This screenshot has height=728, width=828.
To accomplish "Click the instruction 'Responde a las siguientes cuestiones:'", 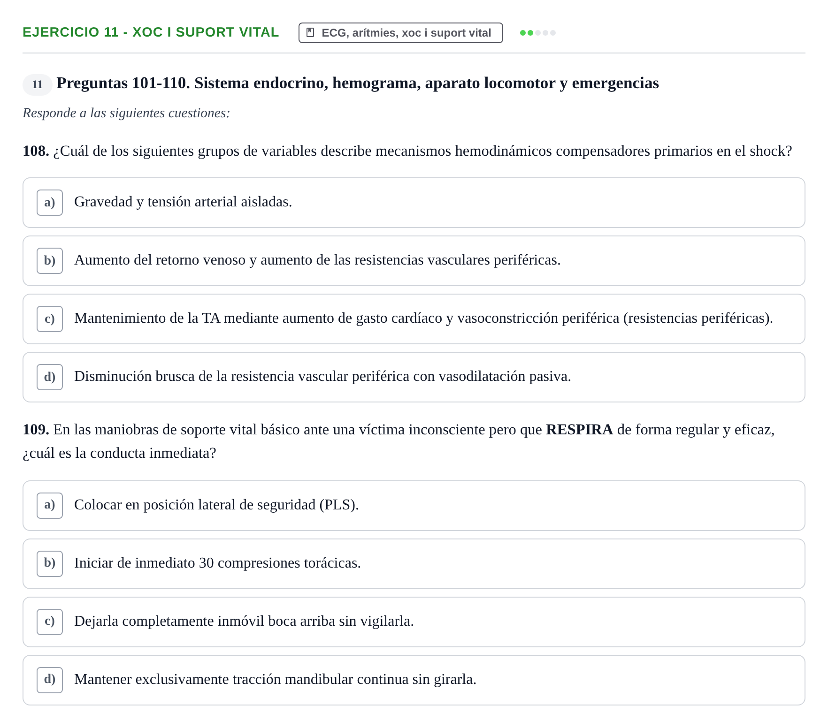I will point(126,113).
